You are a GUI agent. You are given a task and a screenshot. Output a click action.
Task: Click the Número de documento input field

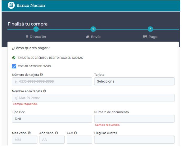click(x=134, y=119)
